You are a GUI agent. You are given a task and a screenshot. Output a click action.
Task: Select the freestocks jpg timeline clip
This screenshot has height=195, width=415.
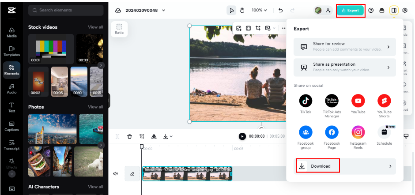coord(187,173)
